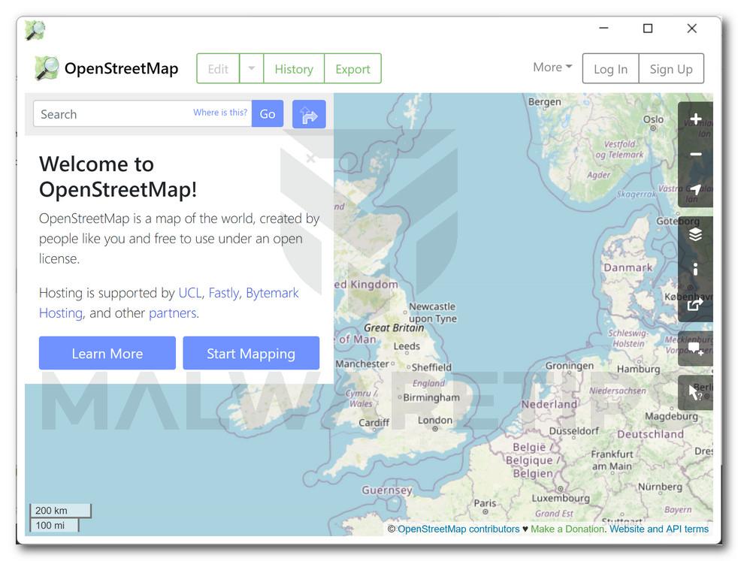Image resolution: width=738 pixels, height=561 pixels.
Task: Click the Log In button
Action: 610,68
